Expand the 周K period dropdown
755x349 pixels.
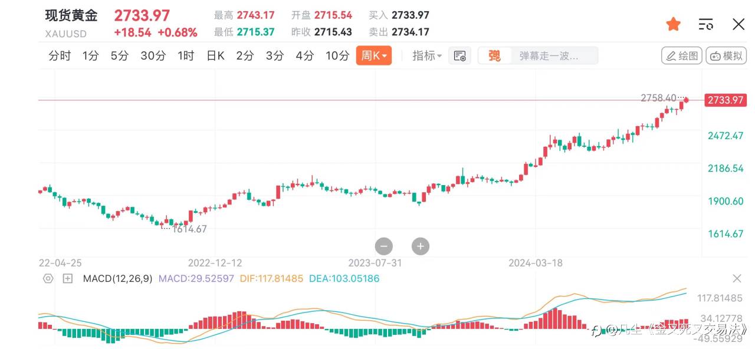[374, 56]
